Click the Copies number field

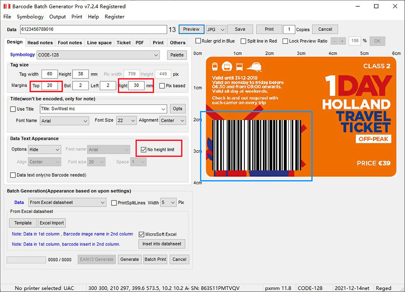[x=289, y=29]
